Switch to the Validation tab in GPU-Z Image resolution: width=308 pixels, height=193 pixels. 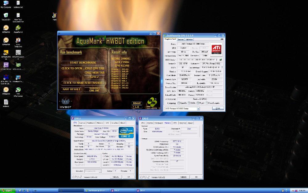coord(189,40)
